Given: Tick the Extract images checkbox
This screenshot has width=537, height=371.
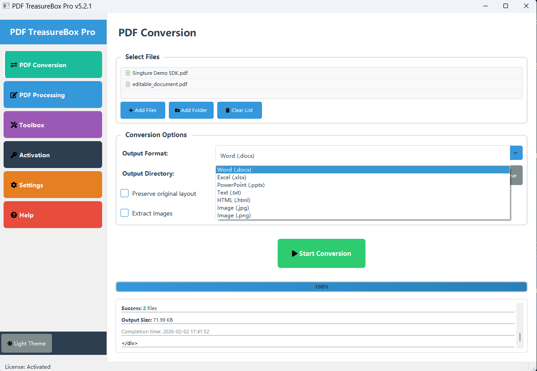Looking at the screenshot, I should tap(125, 213).
